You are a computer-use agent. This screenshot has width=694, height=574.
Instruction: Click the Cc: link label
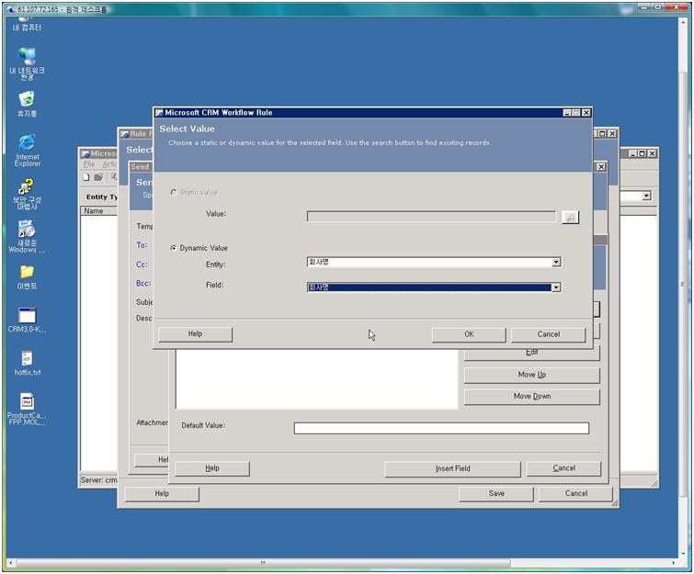pyautogui.click(x=142, y=264)
